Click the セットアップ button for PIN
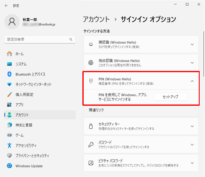 [x=171, y=97]
